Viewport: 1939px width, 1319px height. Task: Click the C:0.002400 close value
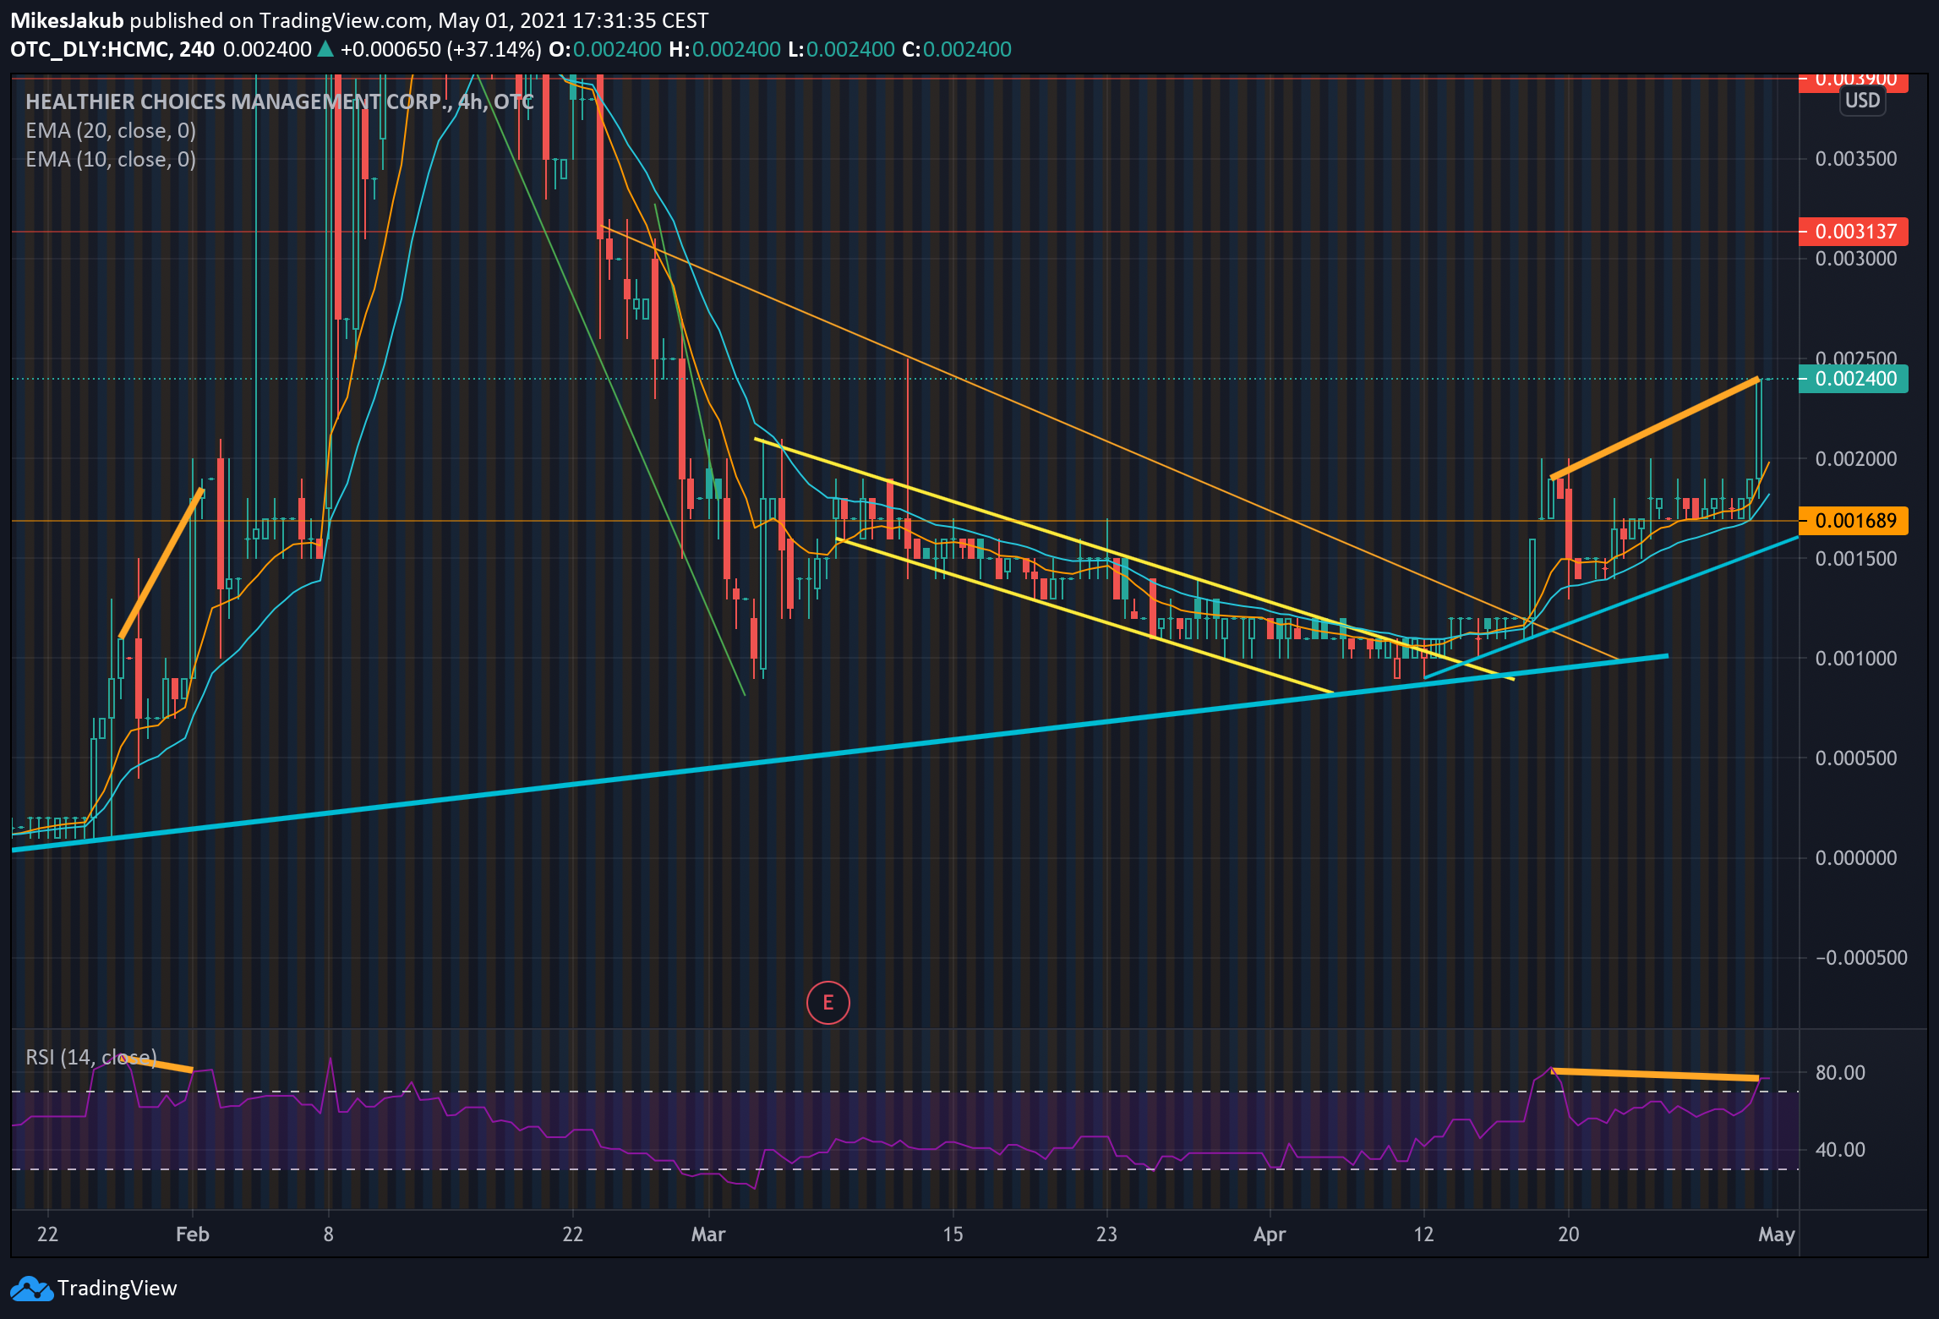point(957,49)
